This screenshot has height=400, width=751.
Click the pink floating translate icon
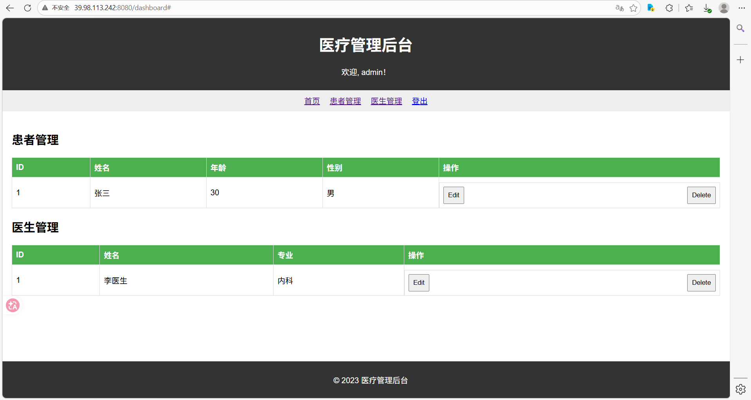point(13,305)
